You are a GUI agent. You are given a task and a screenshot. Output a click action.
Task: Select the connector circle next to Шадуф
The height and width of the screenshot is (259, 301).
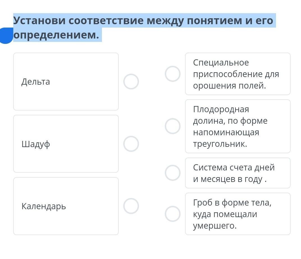point(131,144)
